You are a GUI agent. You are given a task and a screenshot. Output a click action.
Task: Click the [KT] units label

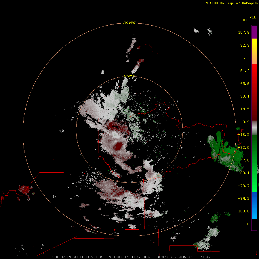(245, 20)
